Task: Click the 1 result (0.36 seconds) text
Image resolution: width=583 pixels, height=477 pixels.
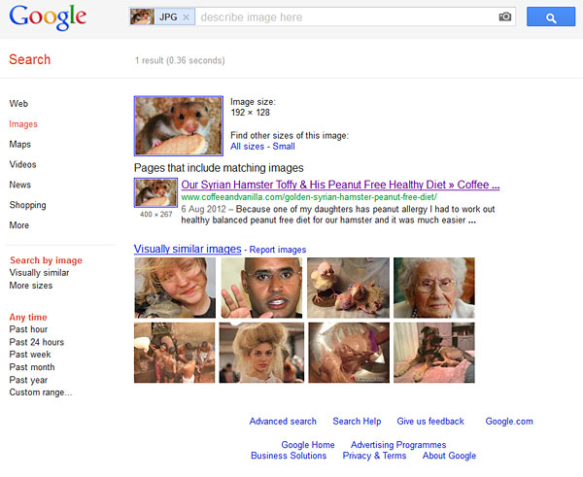Action: [x=180, y=60]
